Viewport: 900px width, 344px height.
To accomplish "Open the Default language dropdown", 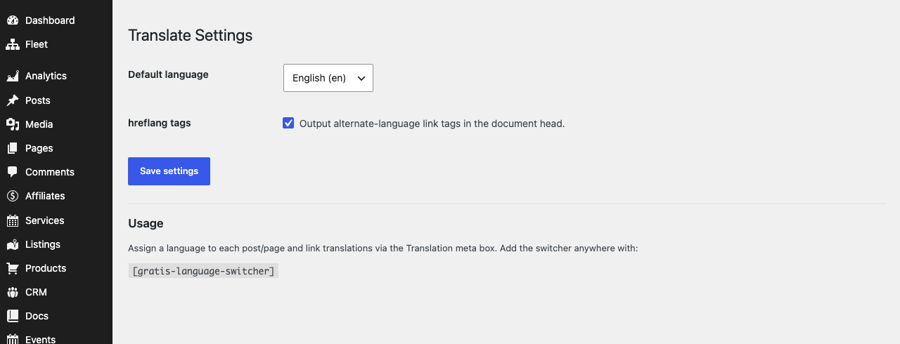I will click(x=328, y=78).
